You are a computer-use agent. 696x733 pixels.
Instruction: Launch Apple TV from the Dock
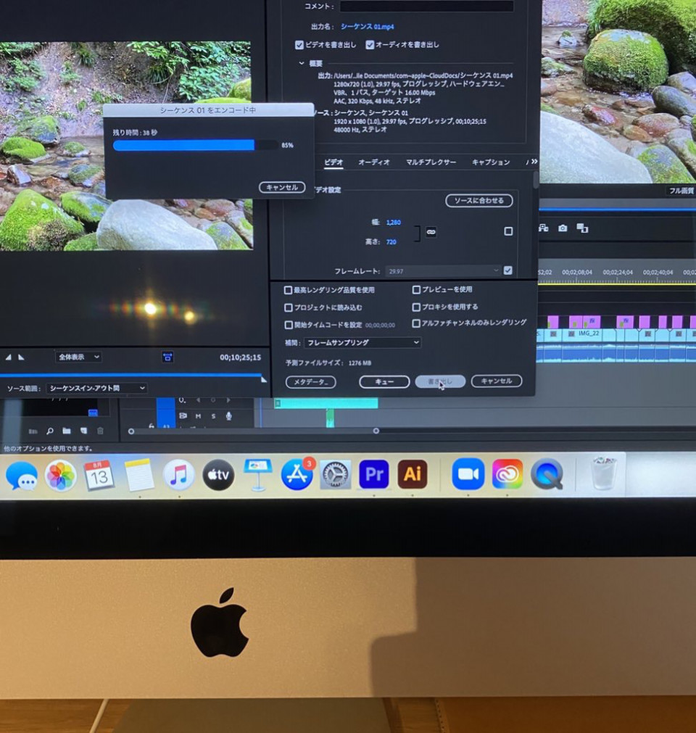coord(218,474)
